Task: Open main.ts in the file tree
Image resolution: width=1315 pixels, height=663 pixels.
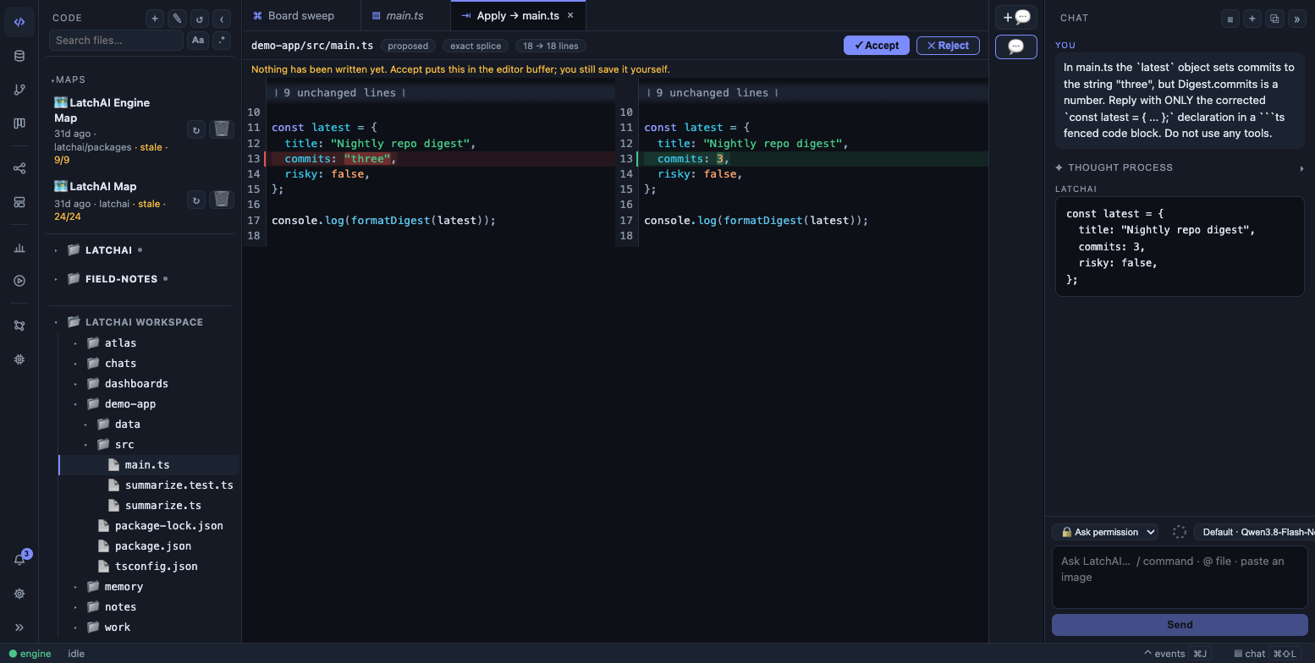Action: pyautogui.click(x=147, y=464)
